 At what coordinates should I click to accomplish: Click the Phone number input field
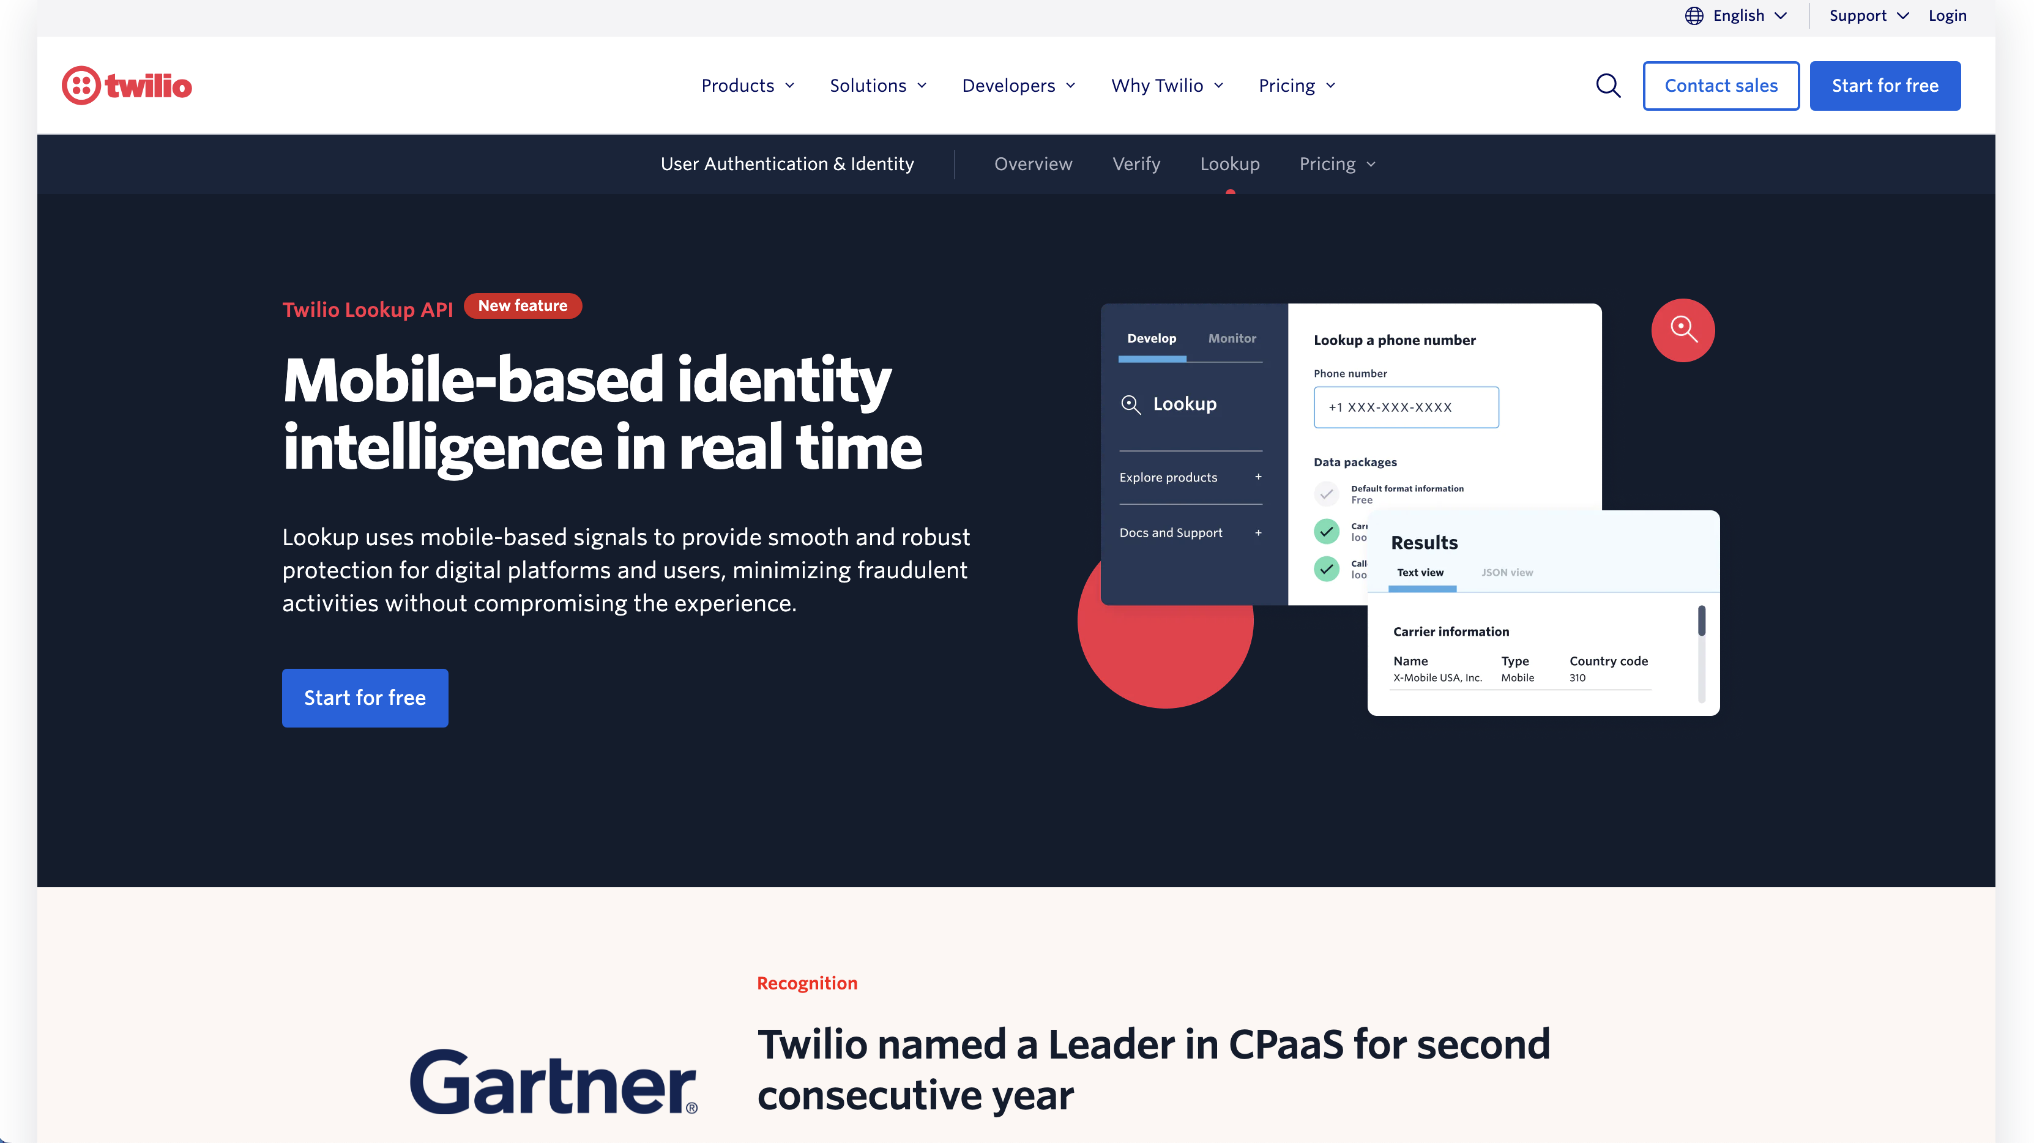(x=1406, y=408)
